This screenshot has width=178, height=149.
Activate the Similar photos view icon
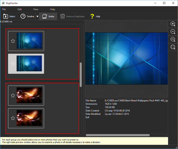pyautogui.click(x=44, y=16)
